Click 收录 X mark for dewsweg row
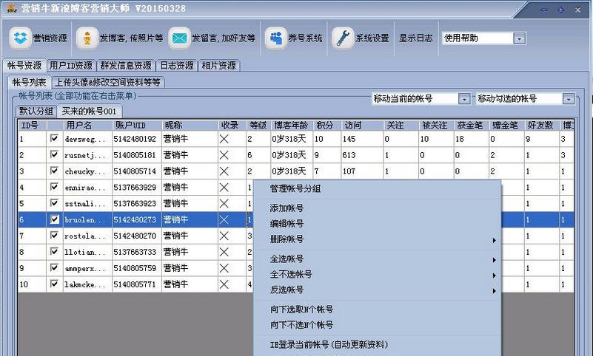 click(224, 139)
